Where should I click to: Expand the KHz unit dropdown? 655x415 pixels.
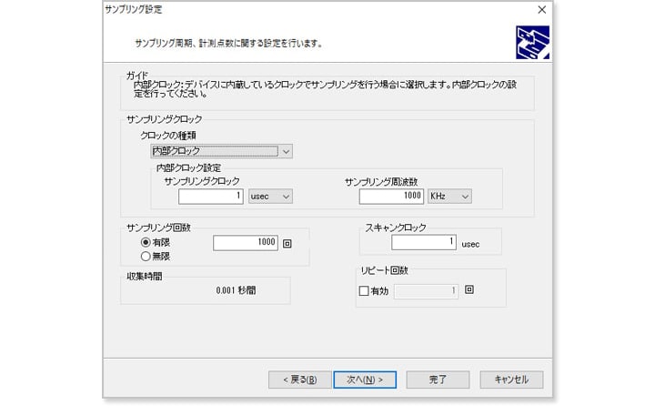coord(451,196)
